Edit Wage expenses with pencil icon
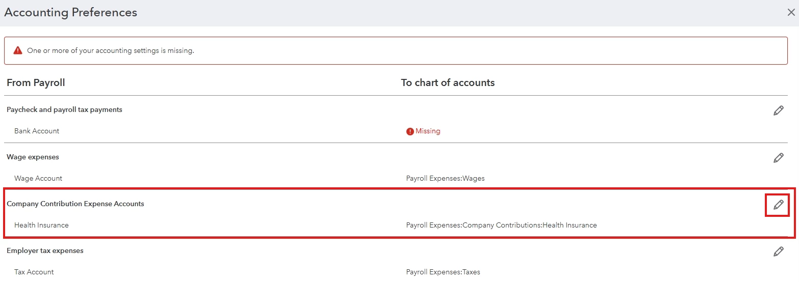The image size is (799, 282). [x=778, y=158]
